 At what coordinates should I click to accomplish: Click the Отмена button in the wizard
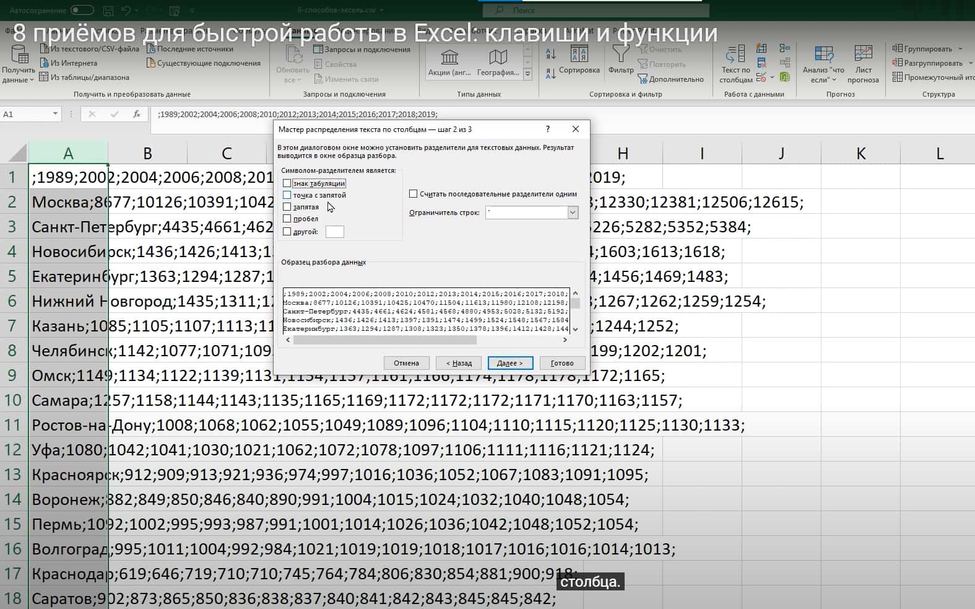pyautogui.click(x=406, y=363)
